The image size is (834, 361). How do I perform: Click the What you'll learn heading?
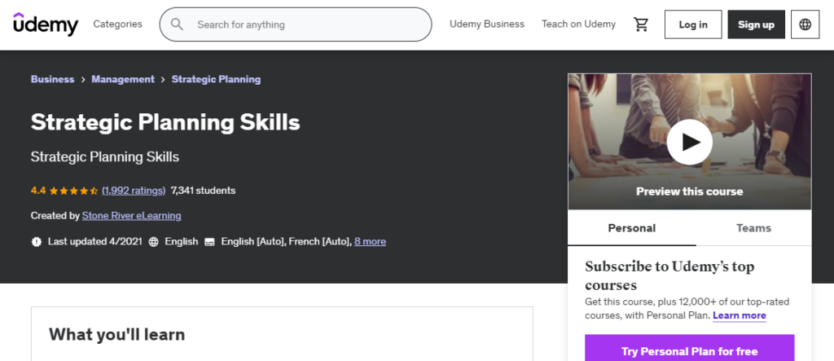117,334
